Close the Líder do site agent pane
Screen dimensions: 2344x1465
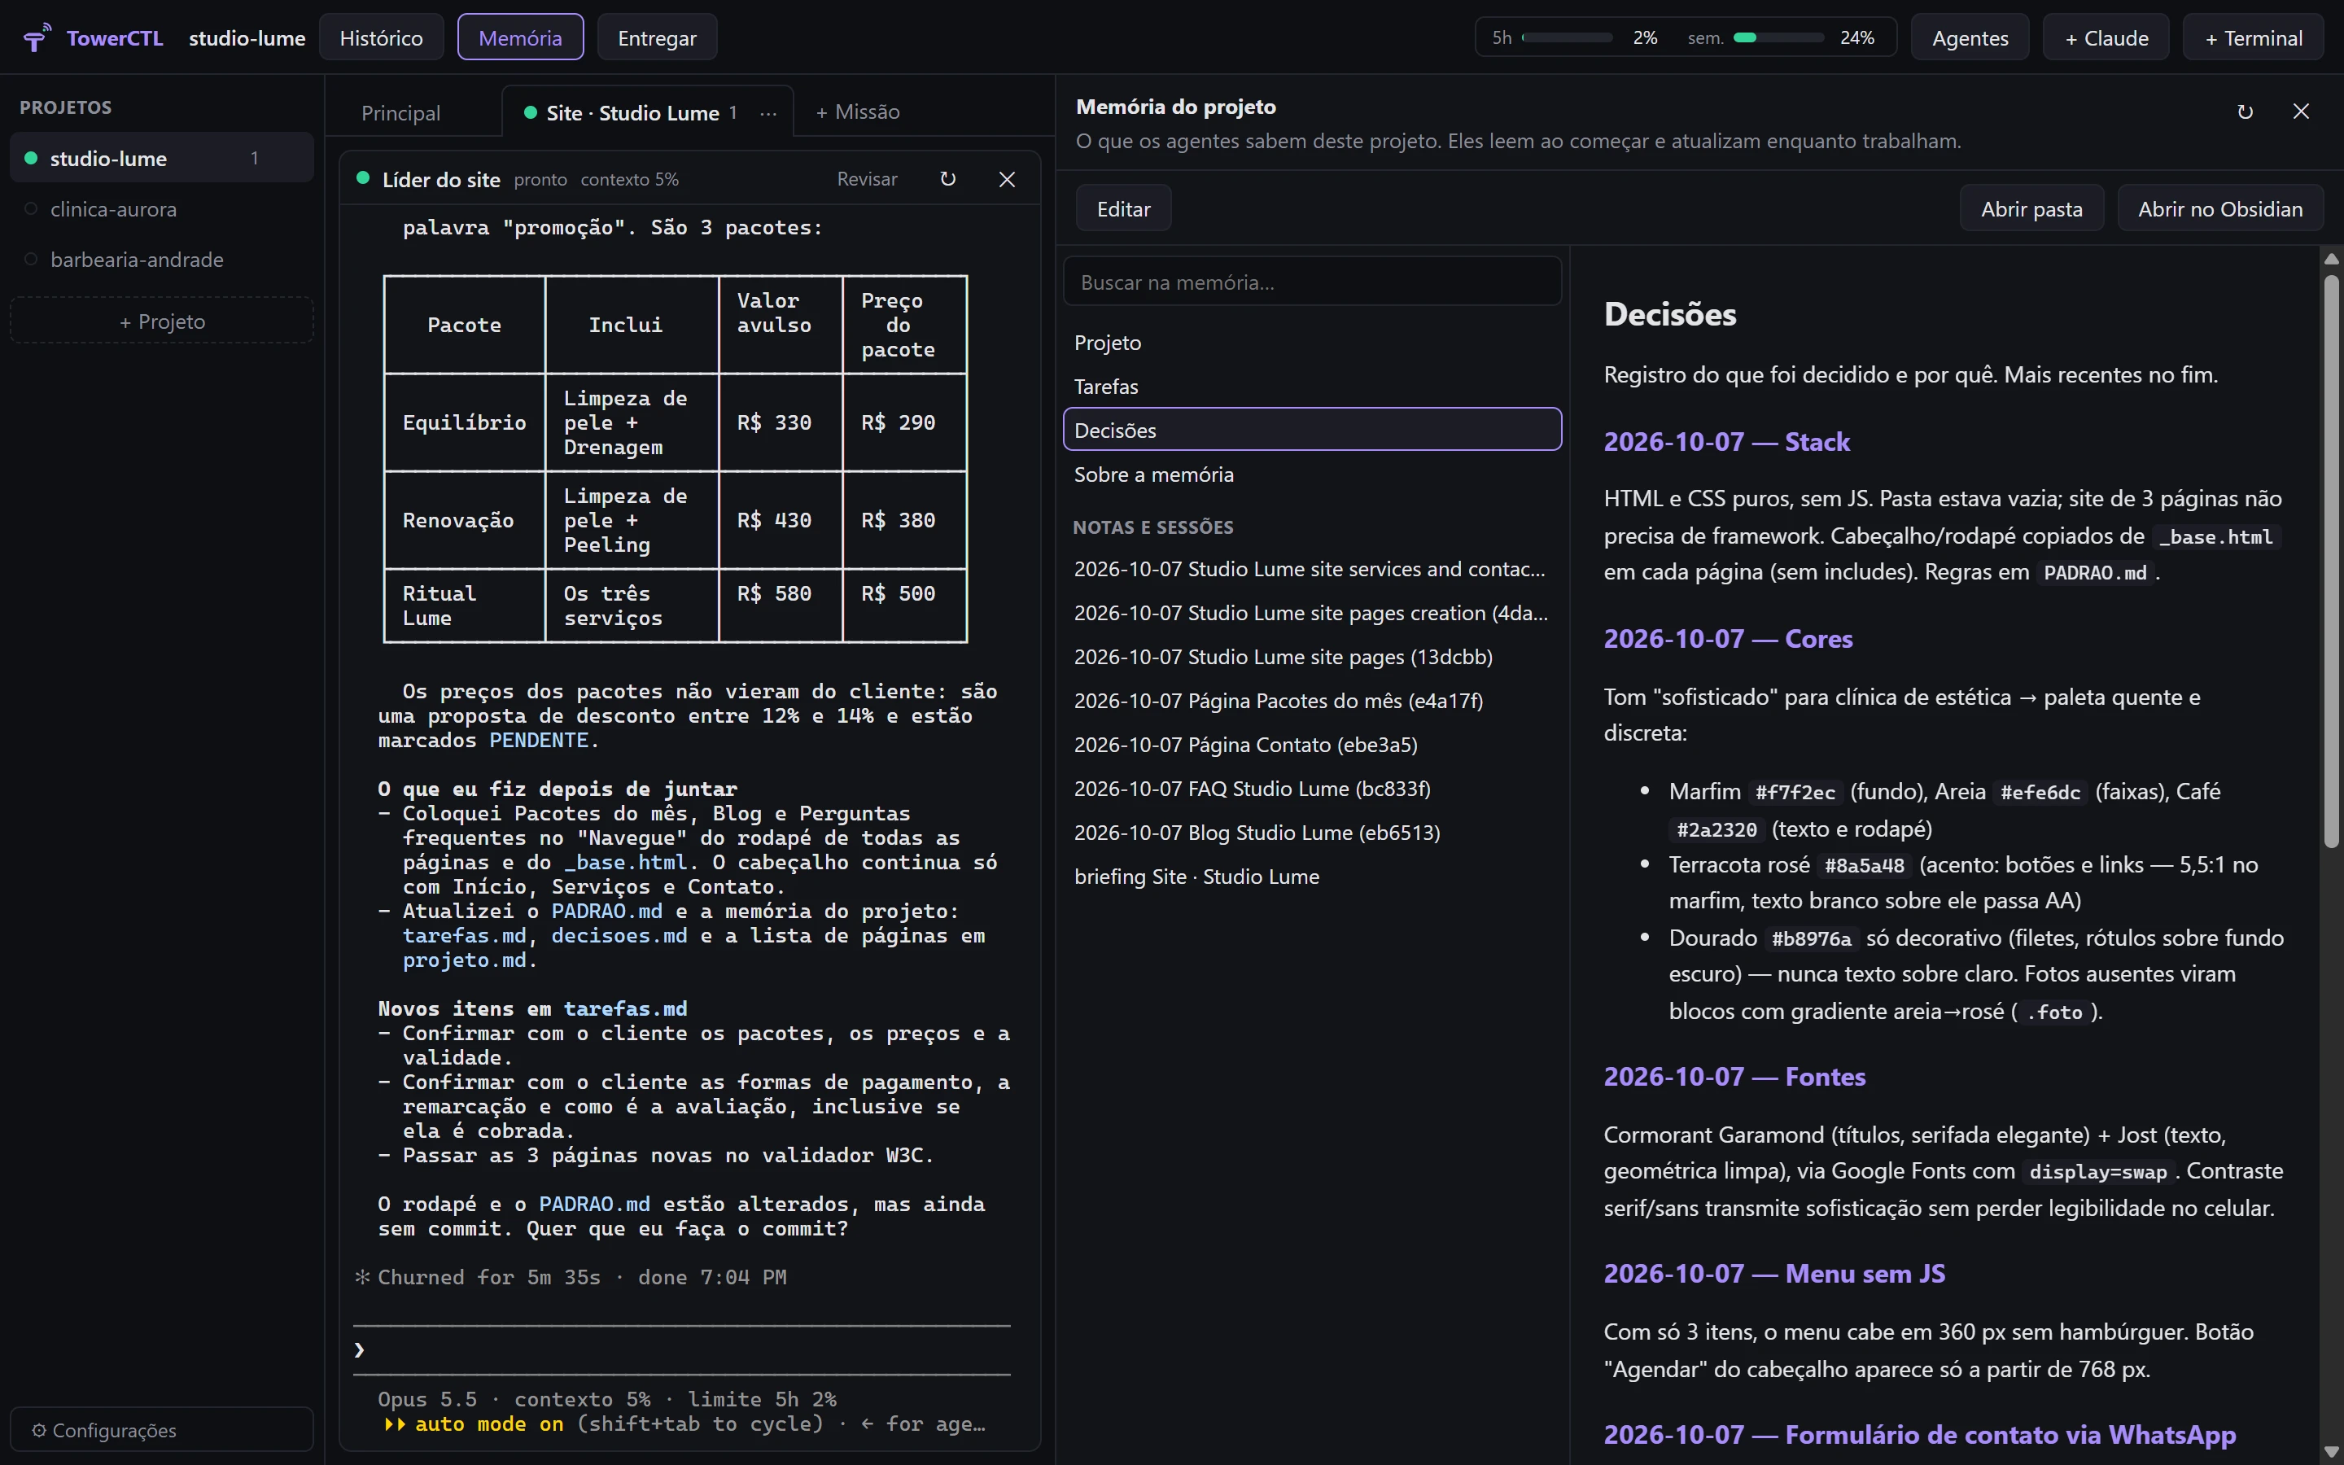pos(1008,179)
